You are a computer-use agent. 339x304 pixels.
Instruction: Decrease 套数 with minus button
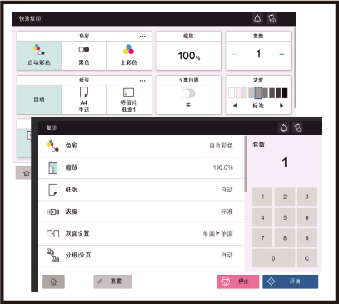pos(235,54)
